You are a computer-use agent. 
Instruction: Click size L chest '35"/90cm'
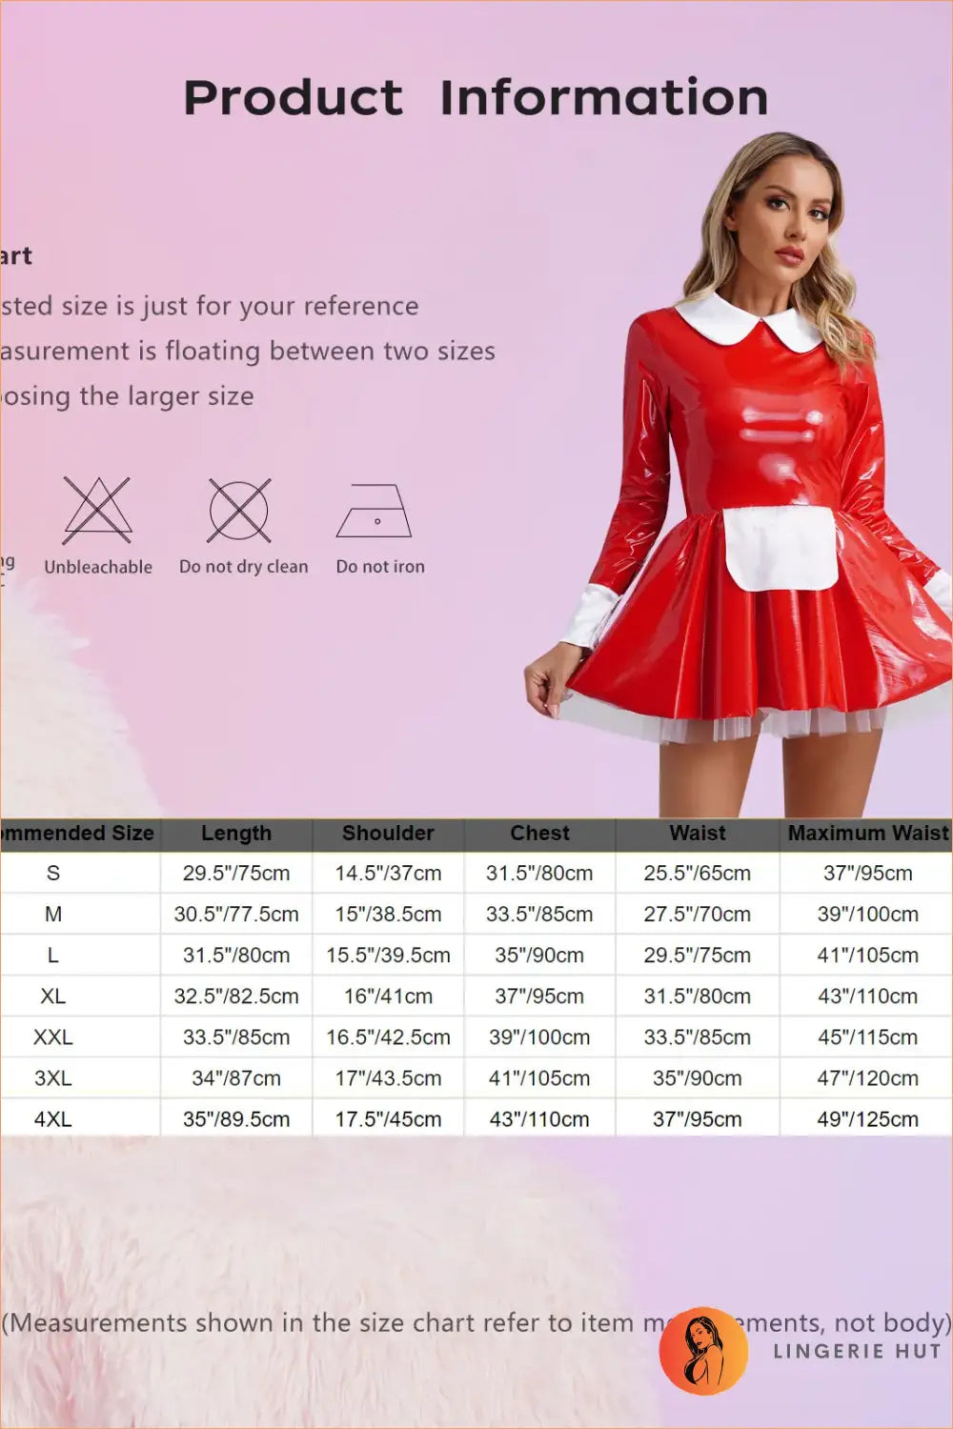click(539, 955)
